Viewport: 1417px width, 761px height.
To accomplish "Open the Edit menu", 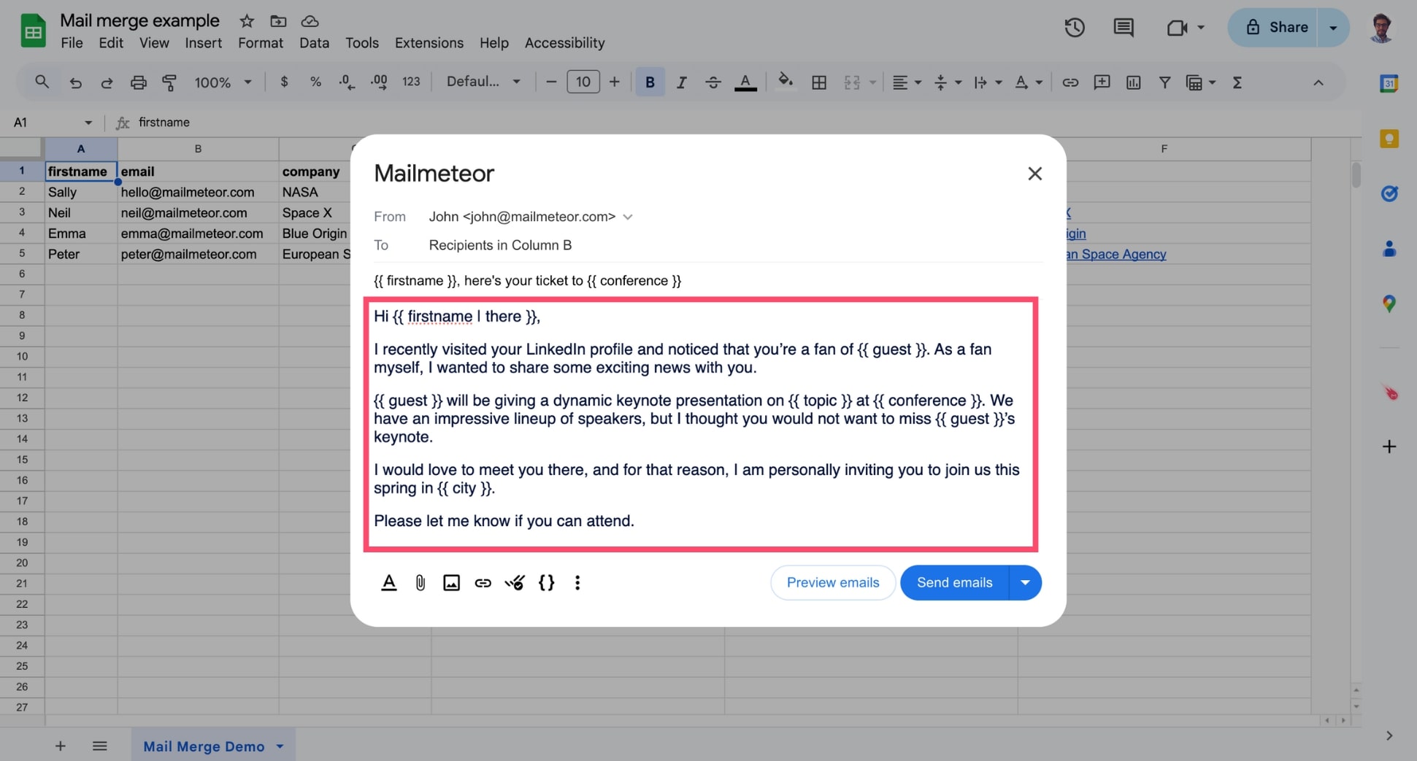I will coord(111,43).
